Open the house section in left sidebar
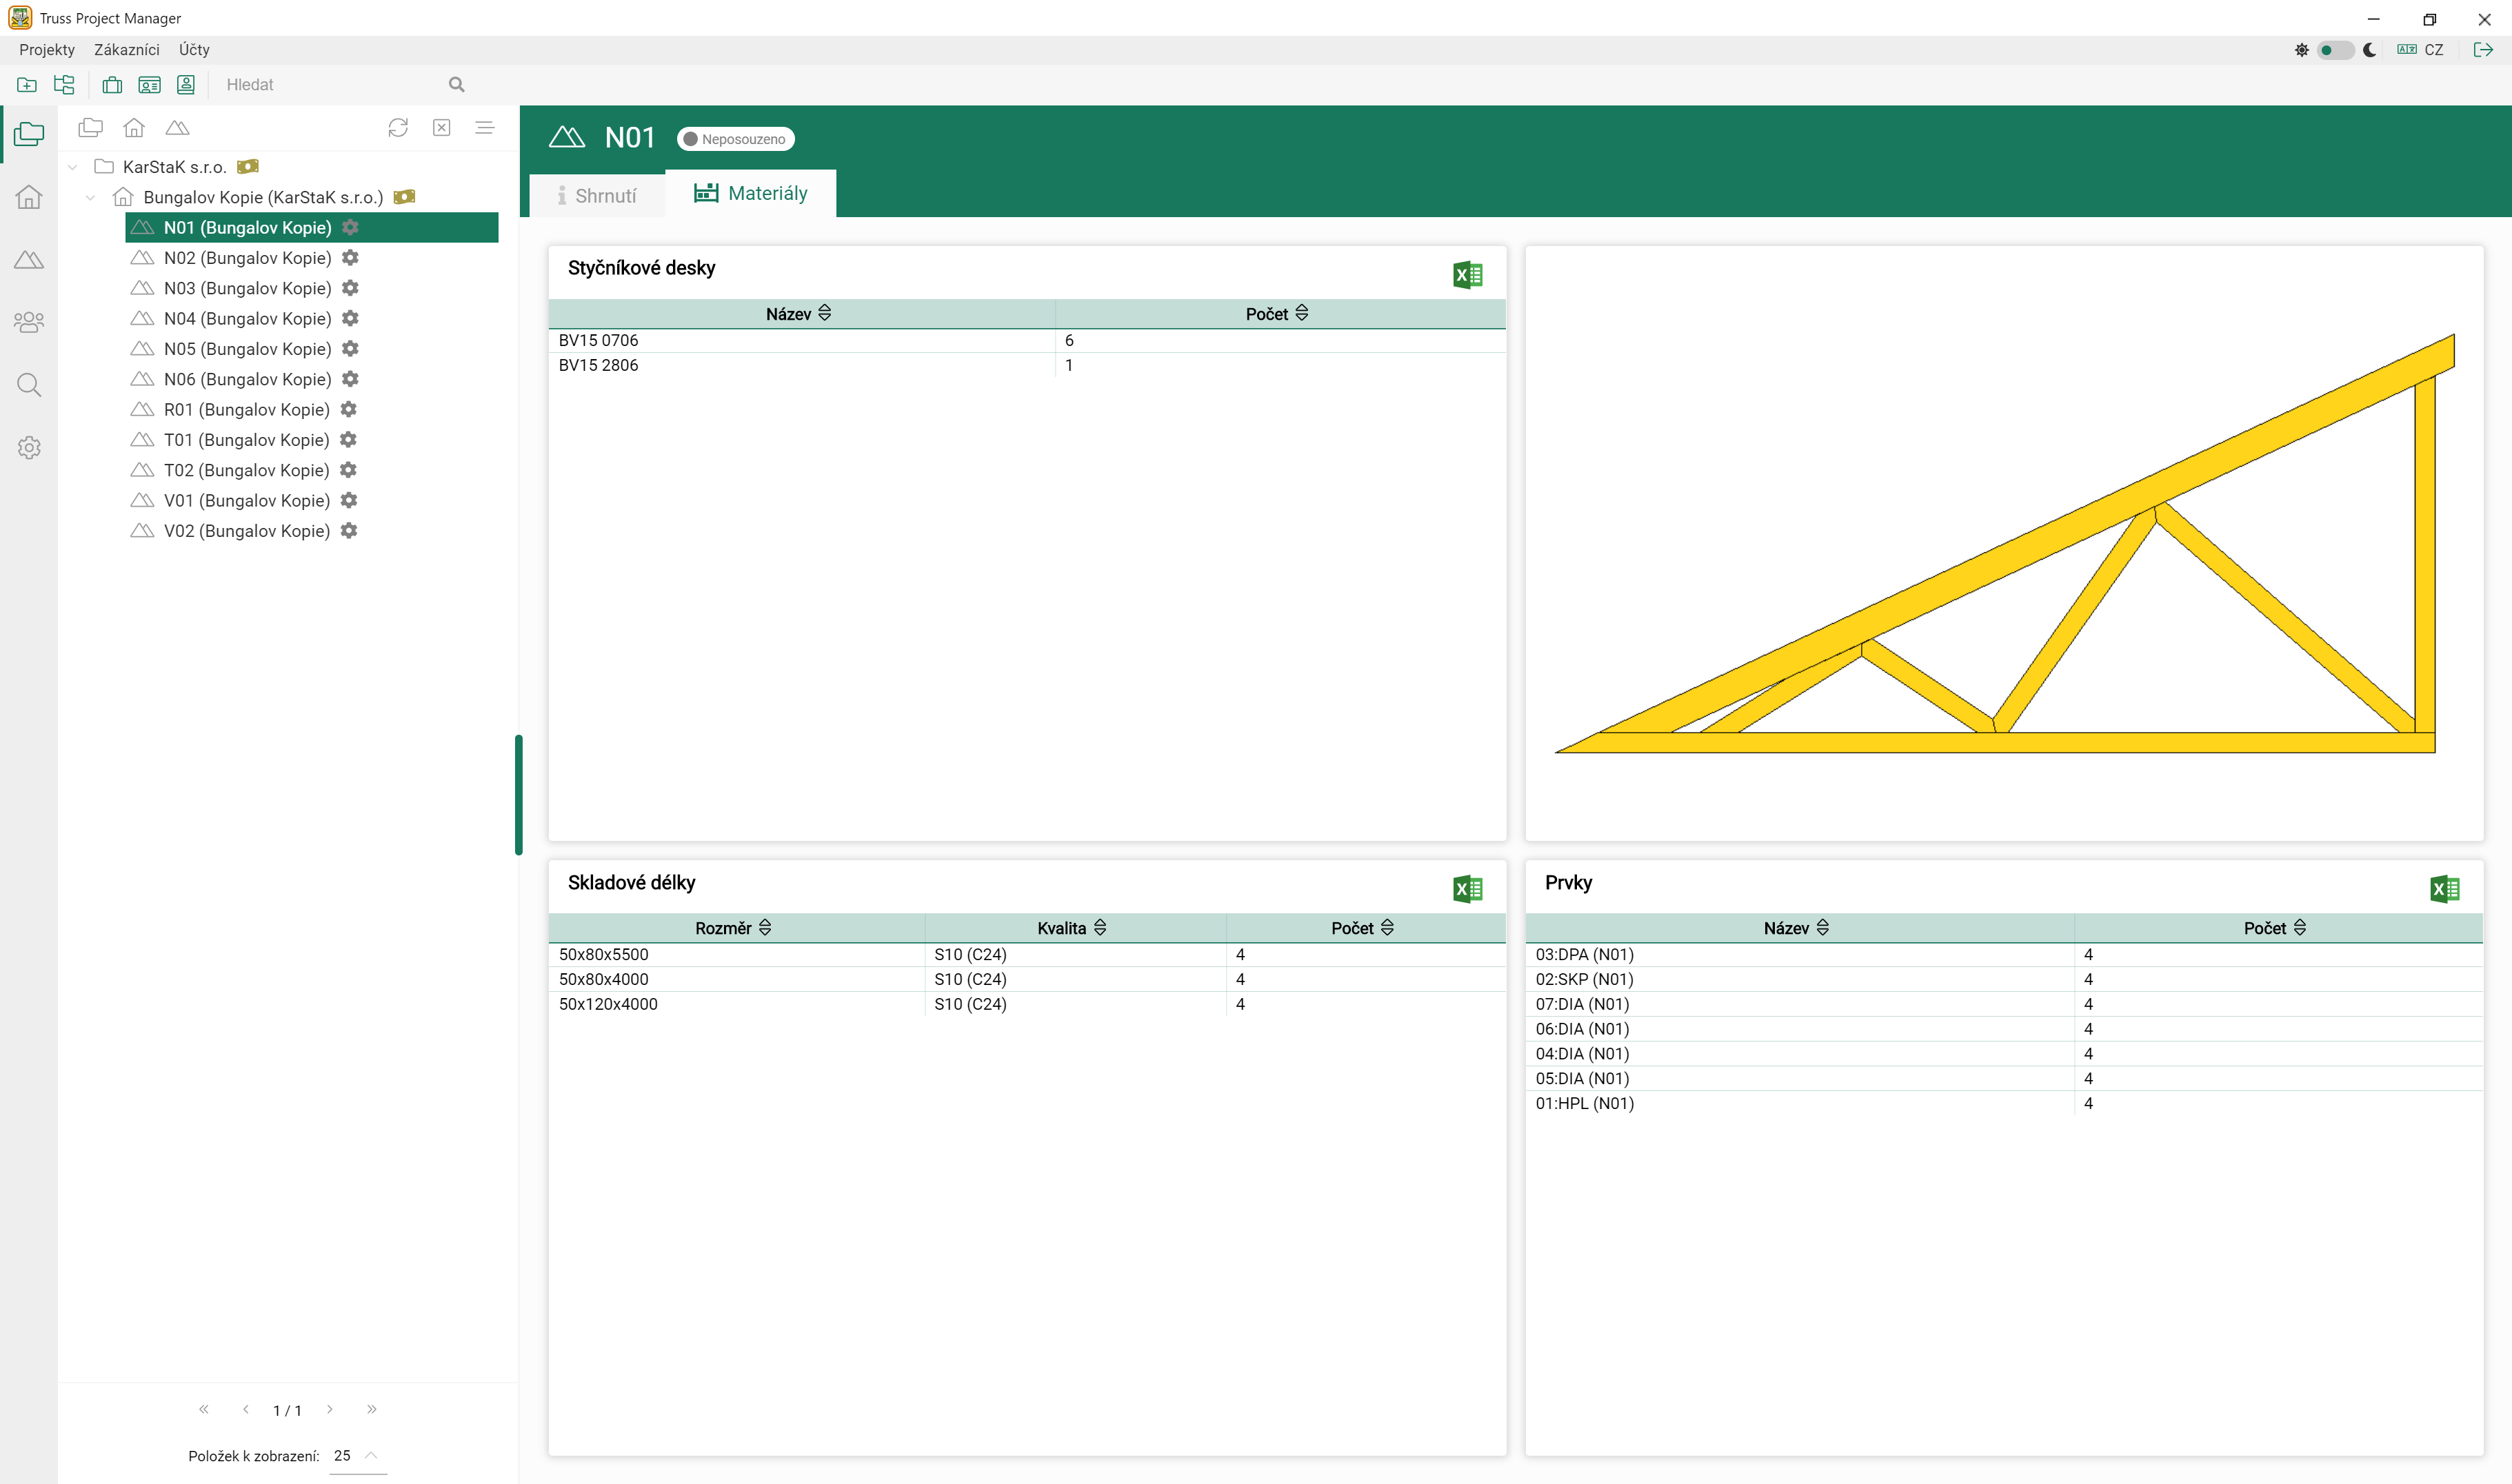2512x1484 pixels. [29, 196]
